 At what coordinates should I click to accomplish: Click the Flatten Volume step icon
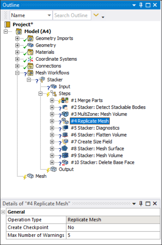(x=65, y=135)
